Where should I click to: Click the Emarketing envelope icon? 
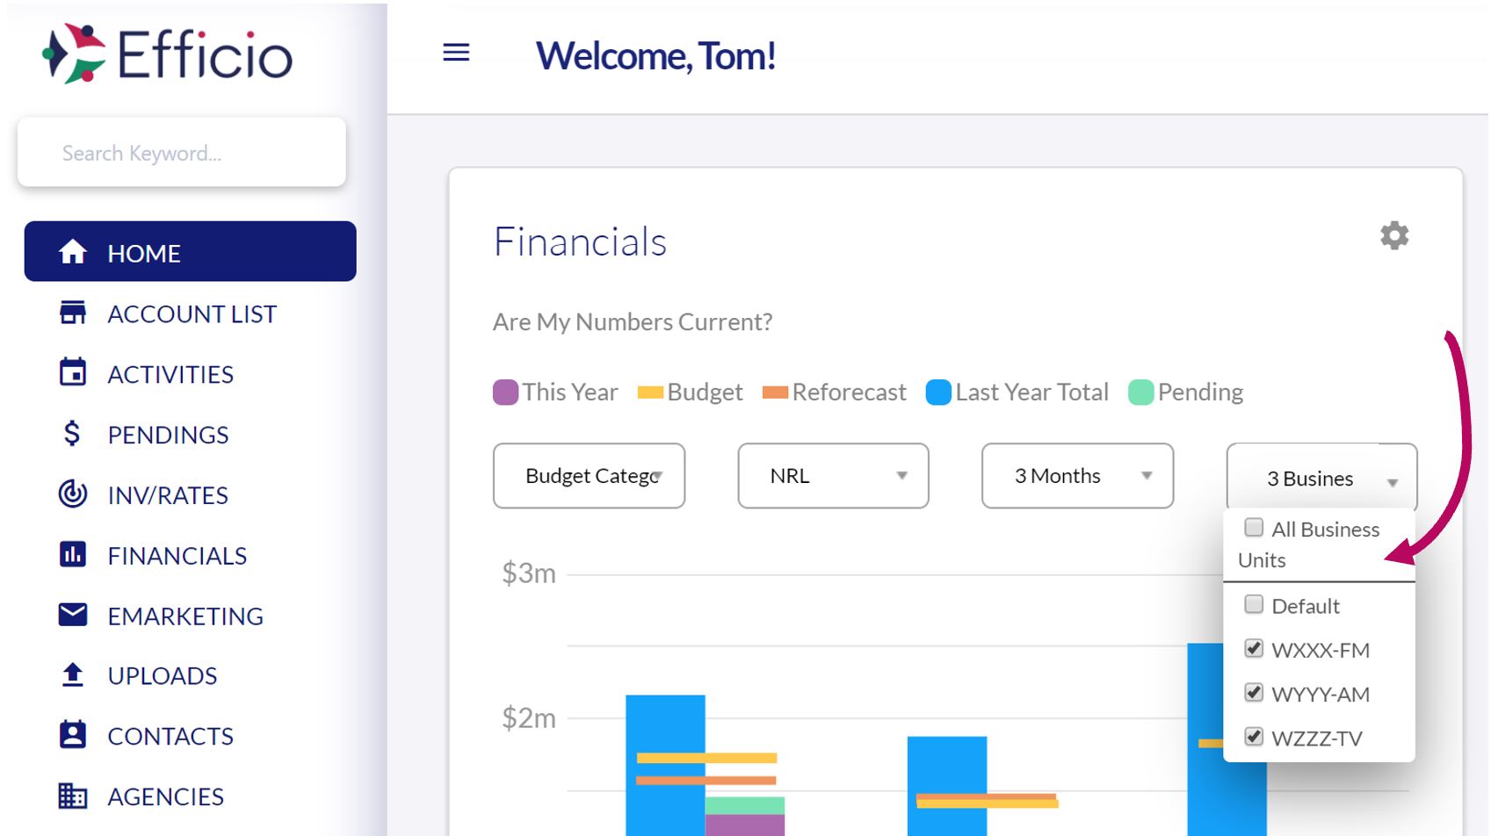[73, 614]
